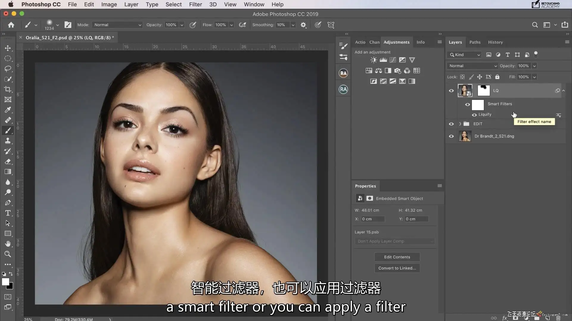Select the Horizontal Type tool

coord(8,213)
